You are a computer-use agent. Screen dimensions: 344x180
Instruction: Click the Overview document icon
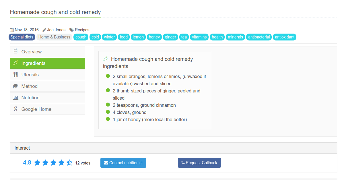click(x=15, y=51)
